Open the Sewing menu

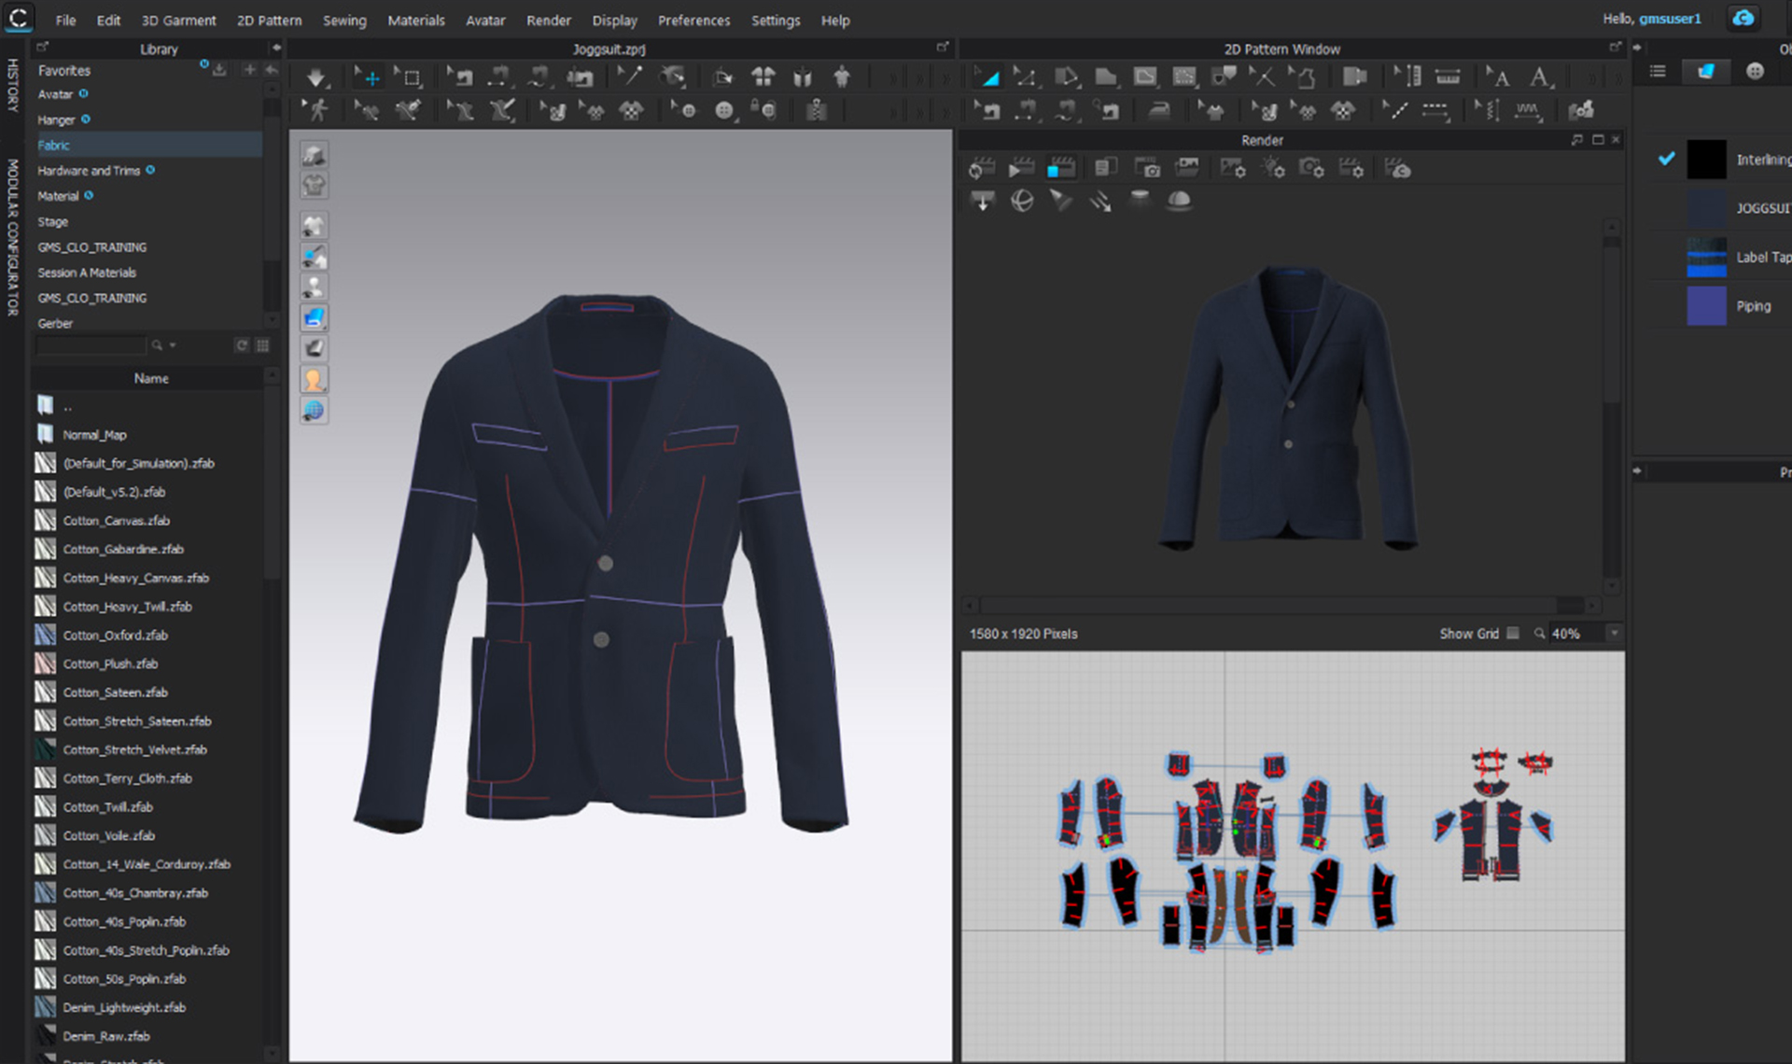(x=343, y=21)
